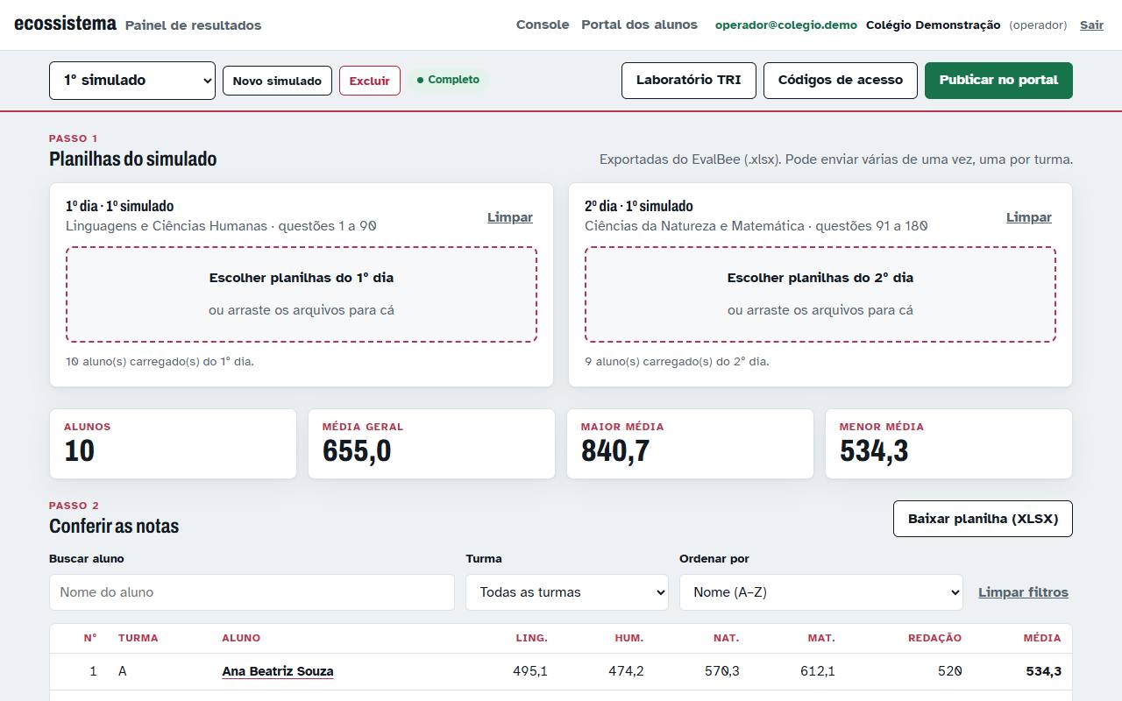Click the 'HUM.' column header
Screen dimensions: 1122x701
[x=629, y=638]
